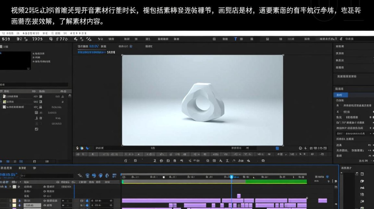Click the timeline search input field
Image resolution: width=374 pixels, height=209 pixels.
(x=47, y=176)
